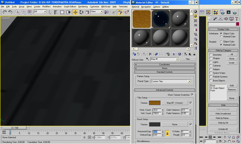The image size is (241, 144).
Task: Activate the Select and Move tool
Action: pyautogui.click(x=75, y=12)
